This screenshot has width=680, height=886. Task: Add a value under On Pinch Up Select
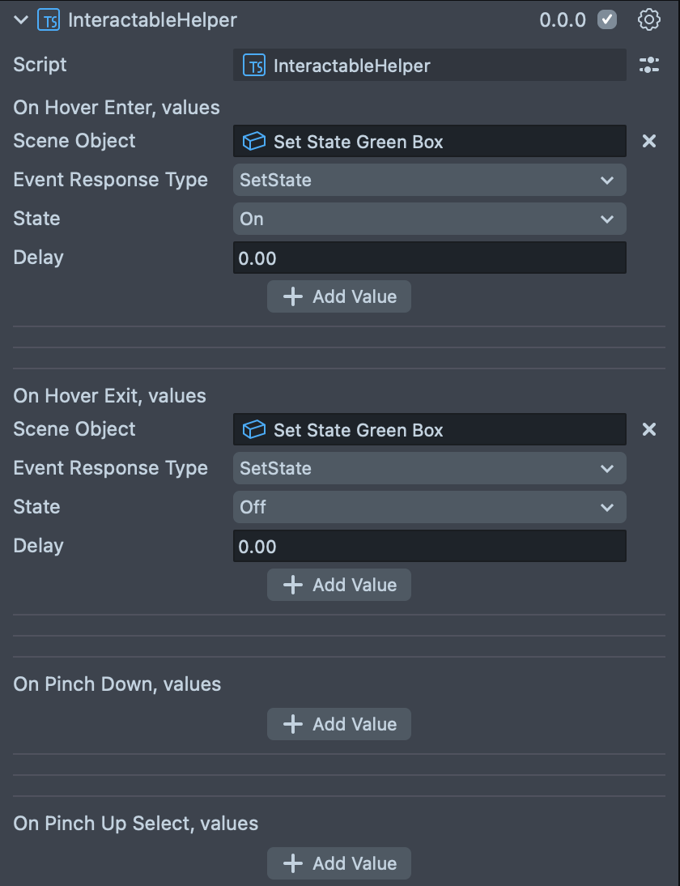(x=339, y=863)
